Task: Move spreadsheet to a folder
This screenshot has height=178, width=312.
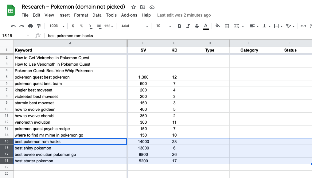Action: pos(143,7)
